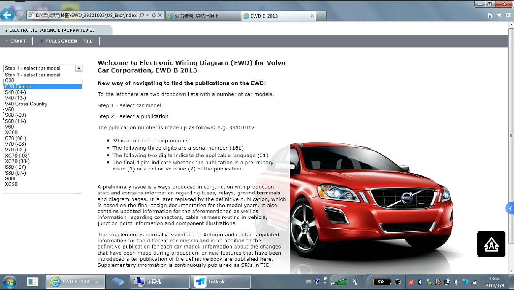514x290 pixels.
Task: Click the page's vertical scrollbar thumb
Action: tap(511, 135)
